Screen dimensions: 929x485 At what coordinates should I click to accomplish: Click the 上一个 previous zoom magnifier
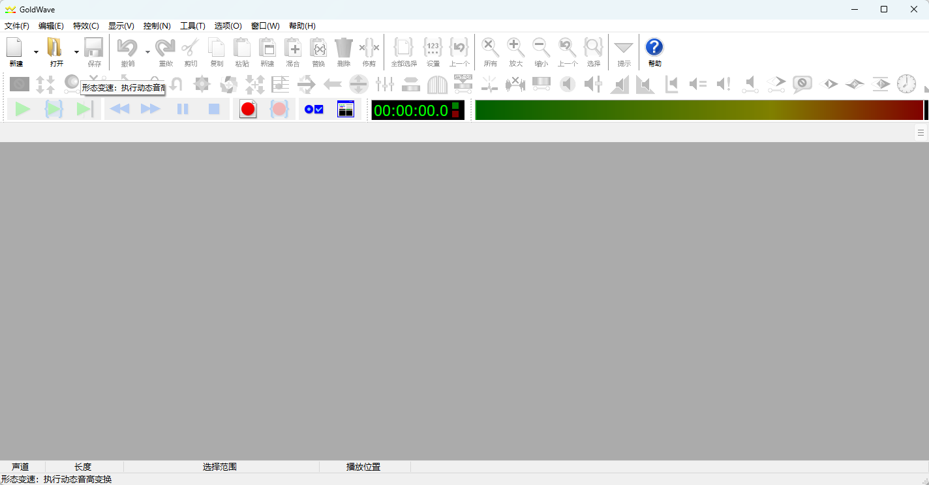568,51
